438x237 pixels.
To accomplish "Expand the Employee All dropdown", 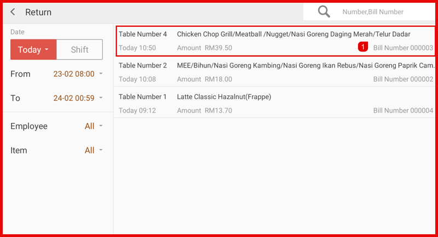I will [x=93, y=126].
